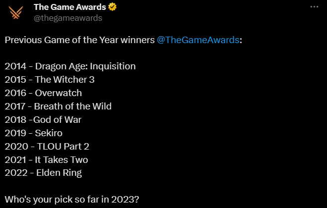
Task: Follow the blue @TheGameAwards mention link
Action: pyautogui.click(x=198, y=40)
